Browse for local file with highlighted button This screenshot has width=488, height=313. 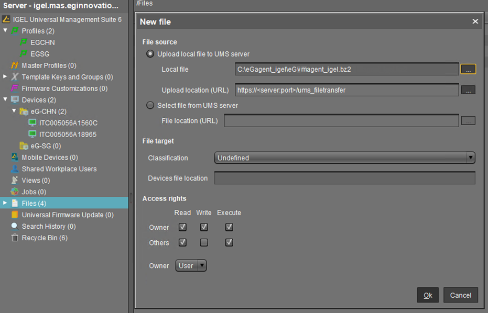tap(468, 69)
